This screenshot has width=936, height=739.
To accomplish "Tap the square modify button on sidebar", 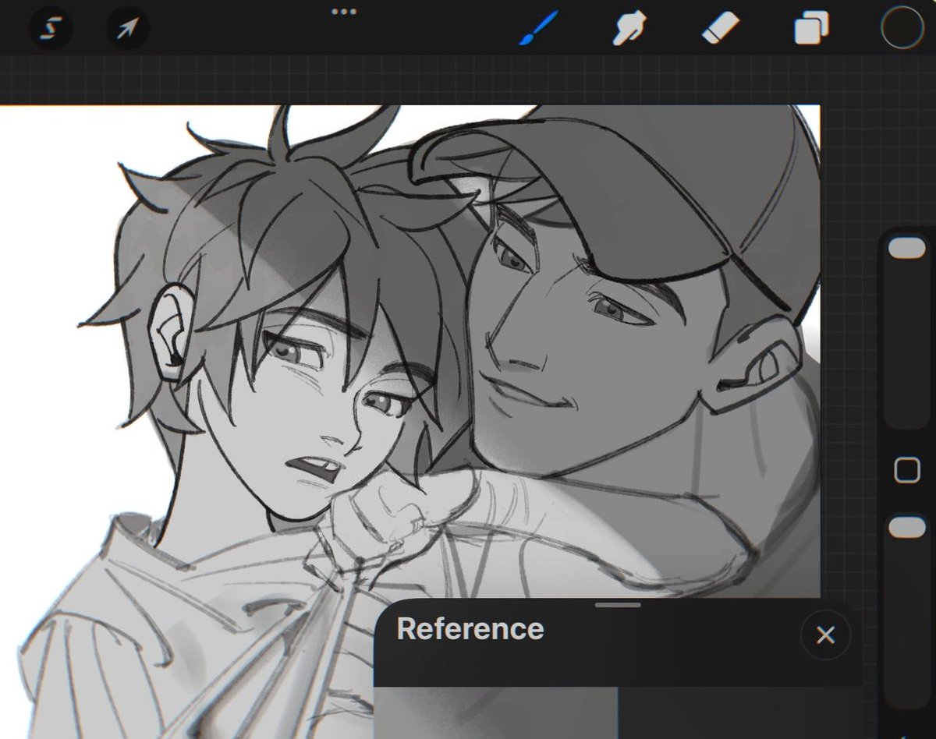I will pos(906,470).
